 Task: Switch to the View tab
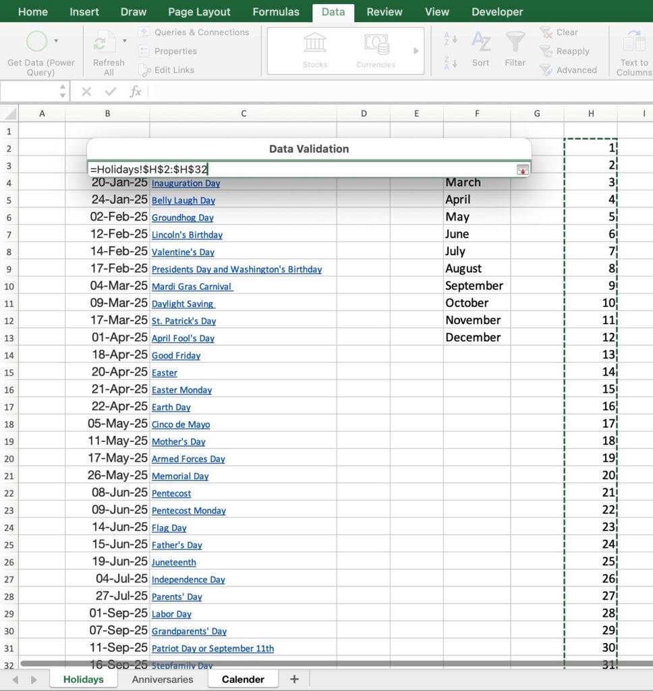click(x=437, y=12)
